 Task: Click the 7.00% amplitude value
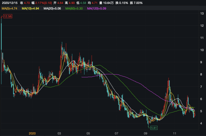tap(138, 3)
